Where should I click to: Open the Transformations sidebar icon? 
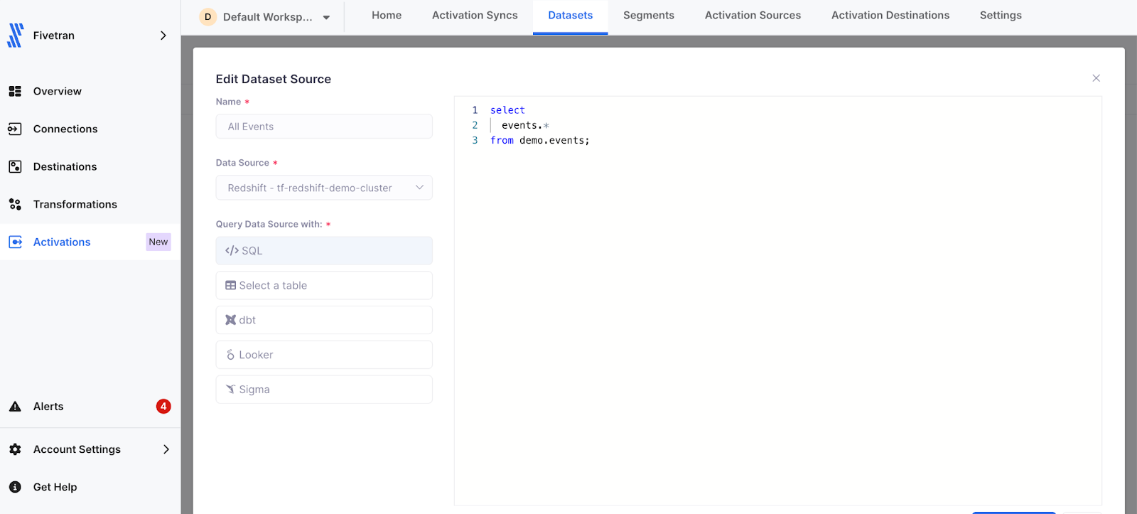pyautogui.click(x=15, y=204)
